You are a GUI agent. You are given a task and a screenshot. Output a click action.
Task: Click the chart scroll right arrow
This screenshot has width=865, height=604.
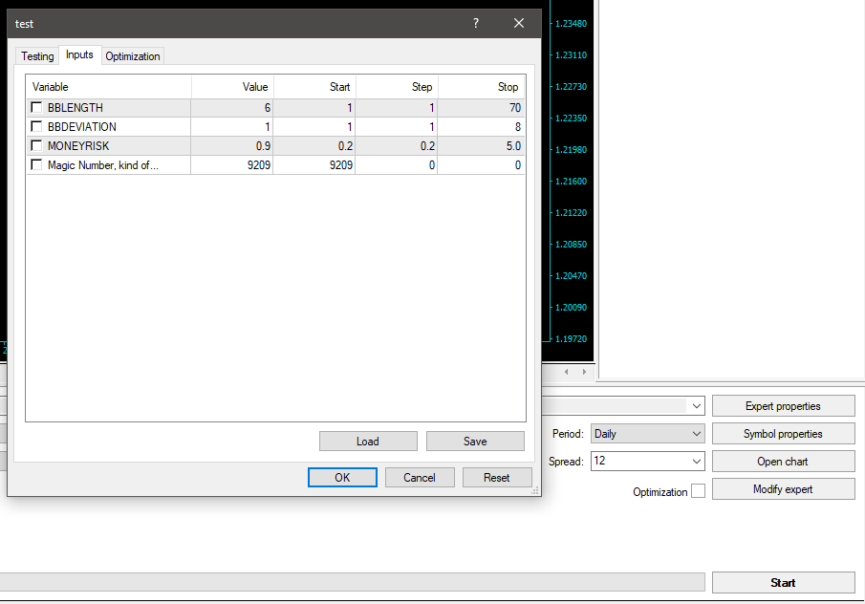(584, 372)
